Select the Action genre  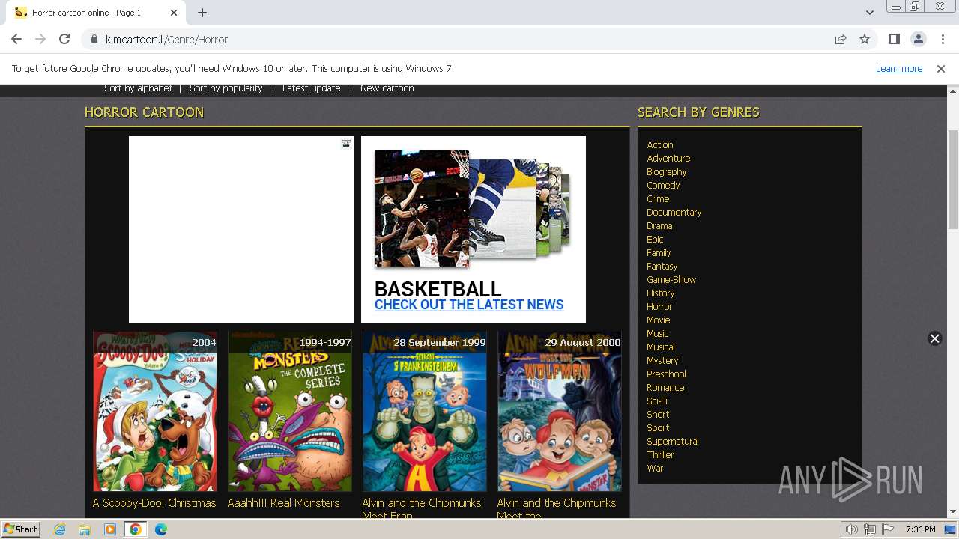pos(660,145)
